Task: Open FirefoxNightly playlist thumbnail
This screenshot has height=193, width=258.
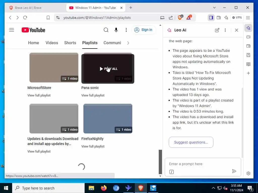Action: (108, 119)
